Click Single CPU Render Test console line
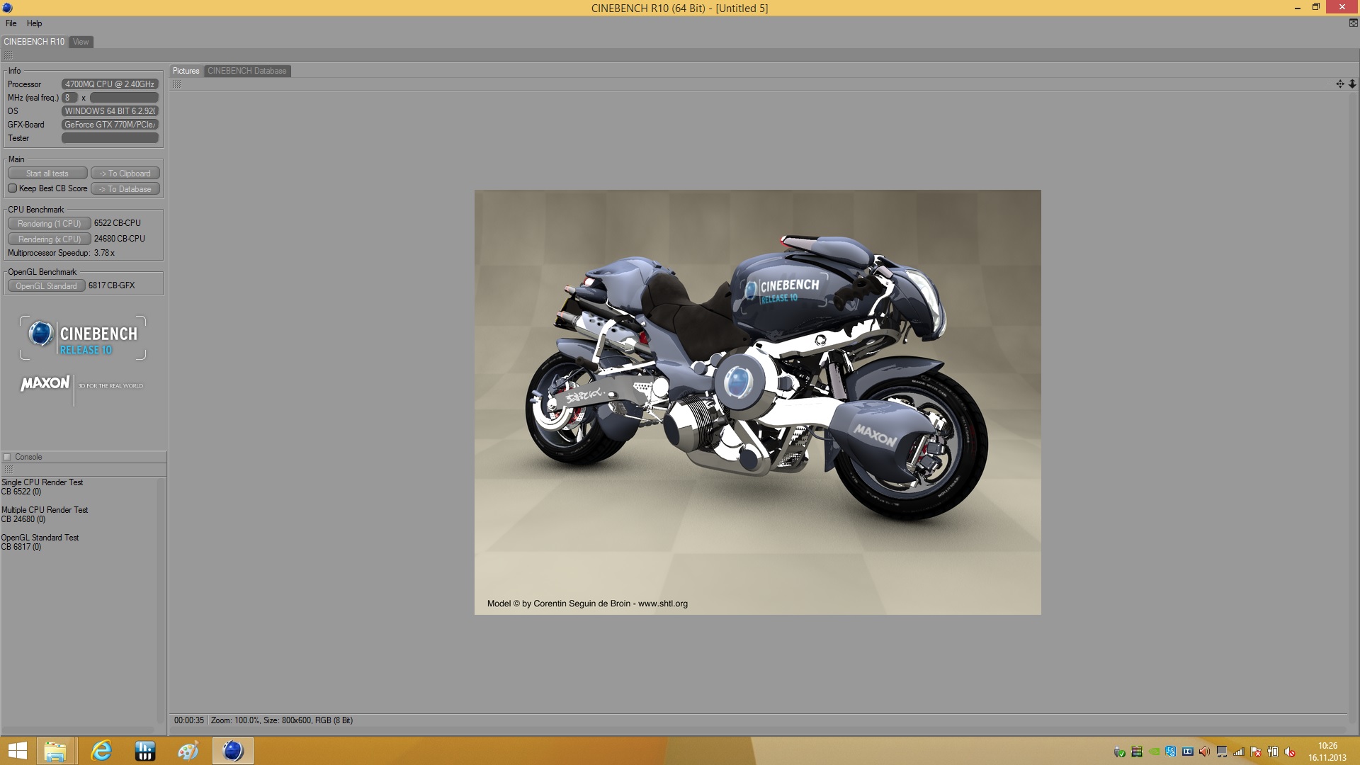 point(42,482)
